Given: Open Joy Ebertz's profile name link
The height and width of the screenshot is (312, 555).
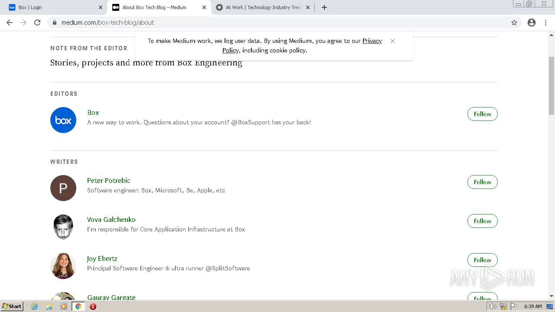Looking at the screenshot, I should 102,258.
